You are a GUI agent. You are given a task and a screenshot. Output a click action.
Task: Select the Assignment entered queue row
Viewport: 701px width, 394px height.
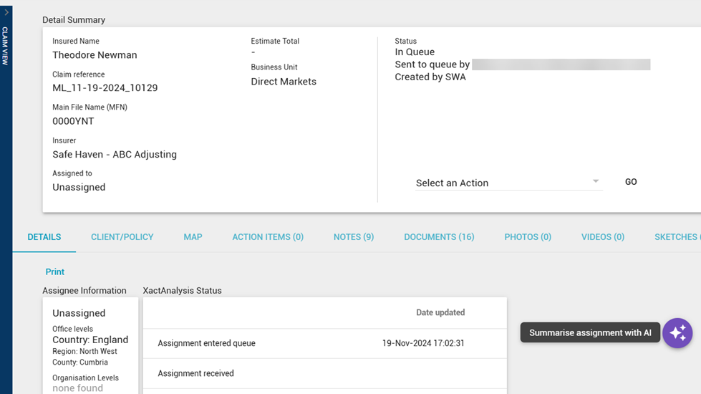pyautogui.click(x=325, y=343)
